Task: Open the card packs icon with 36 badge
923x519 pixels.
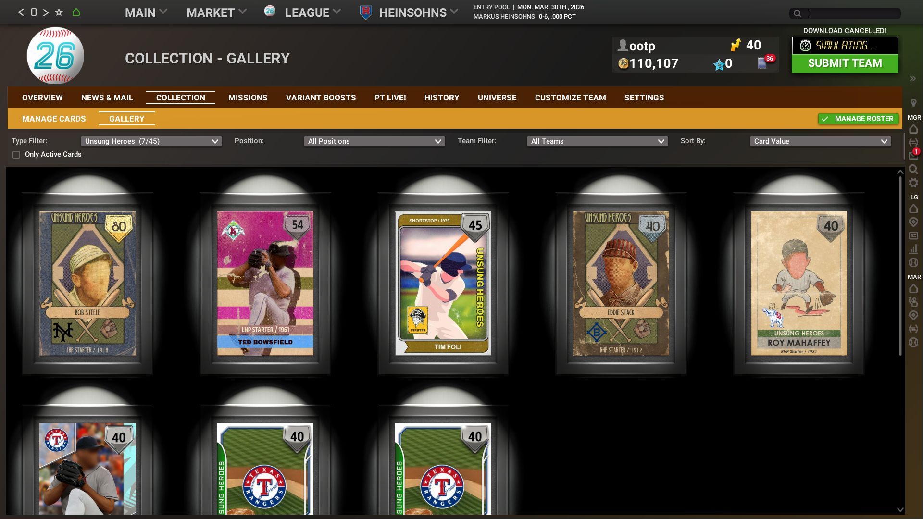Action: [762, 63]
